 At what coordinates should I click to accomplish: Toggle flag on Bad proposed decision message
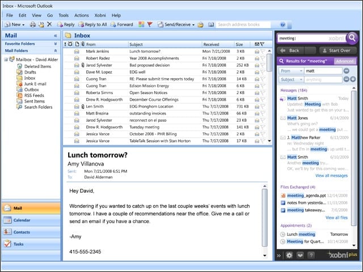pyautogui.click(x=263, y=65)
